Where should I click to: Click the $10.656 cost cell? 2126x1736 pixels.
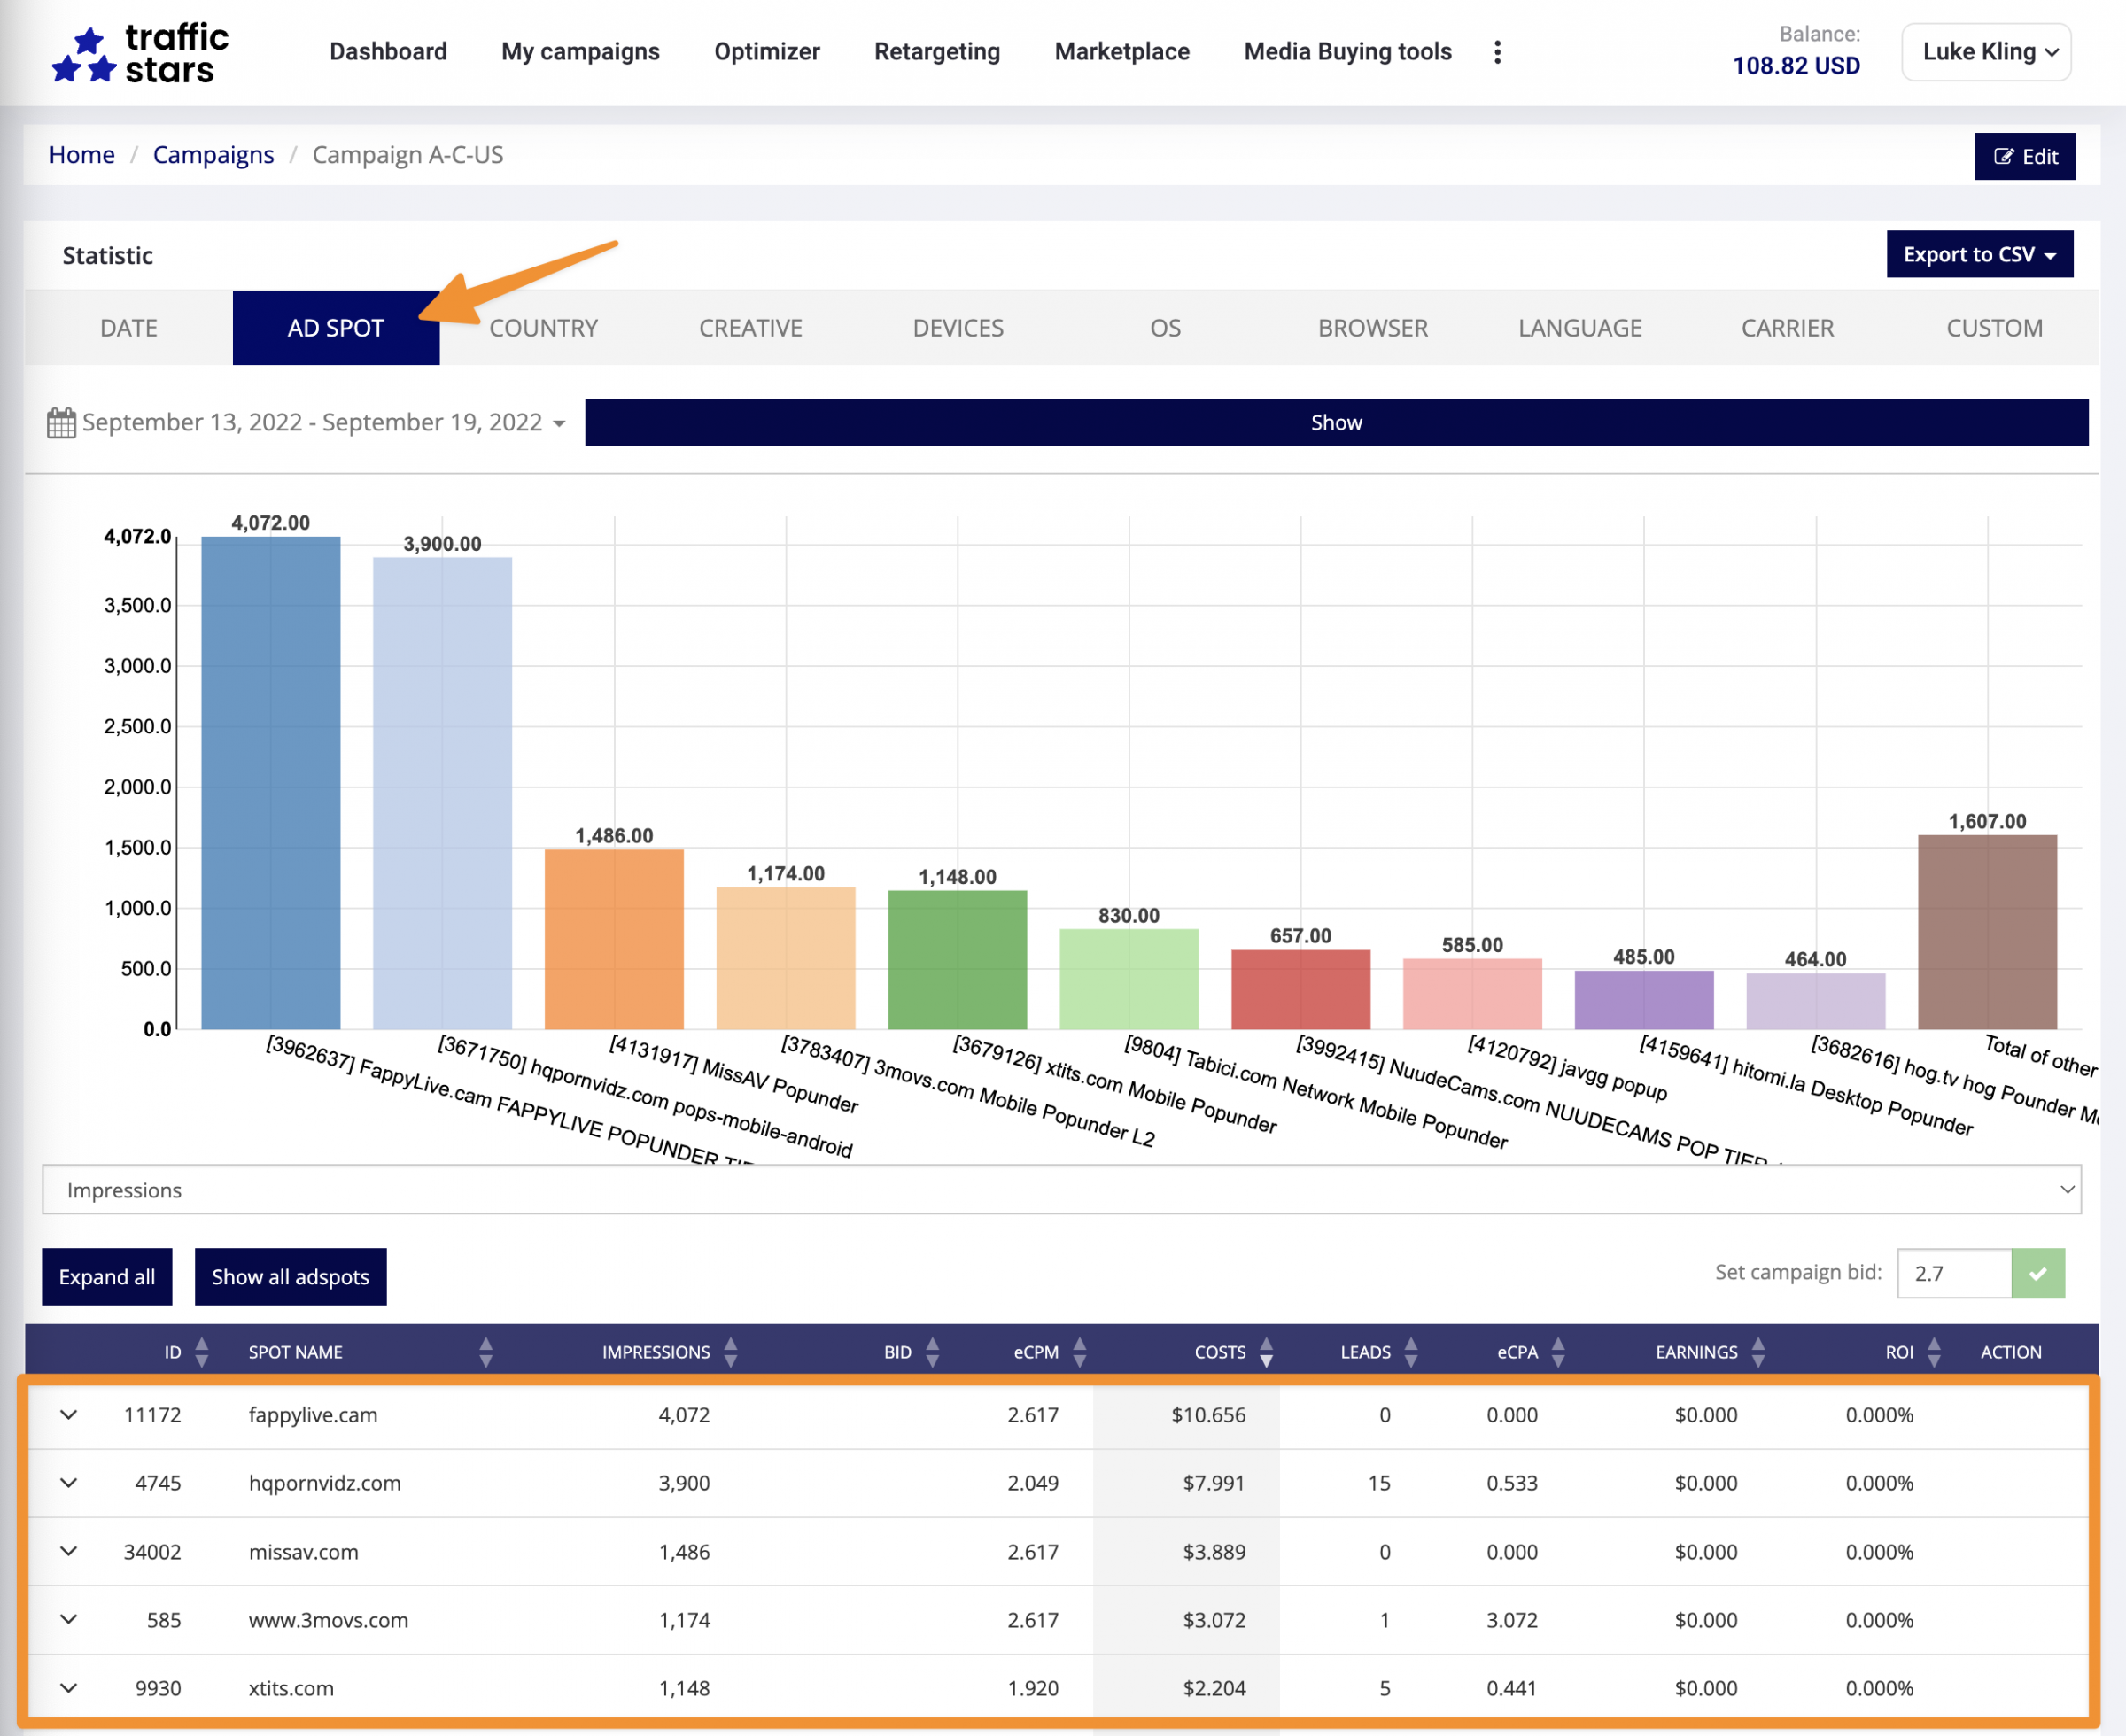(x=1208, y=1415)
